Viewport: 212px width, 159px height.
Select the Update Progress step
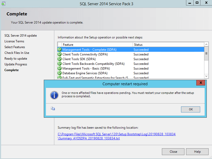tap(16, 64)
